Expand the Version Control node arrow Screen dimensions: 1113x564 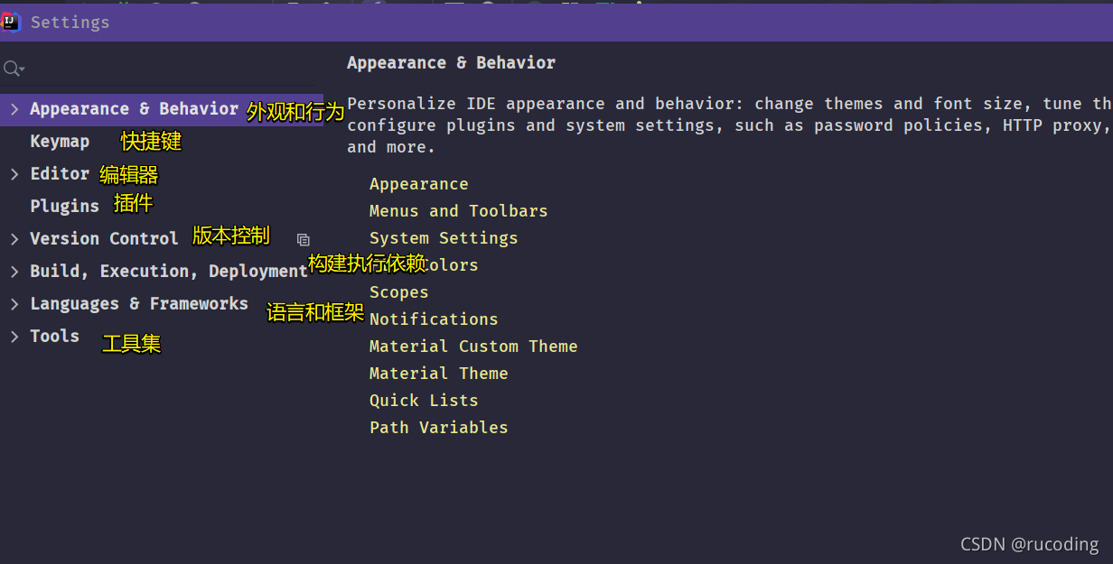pos(14,239)
